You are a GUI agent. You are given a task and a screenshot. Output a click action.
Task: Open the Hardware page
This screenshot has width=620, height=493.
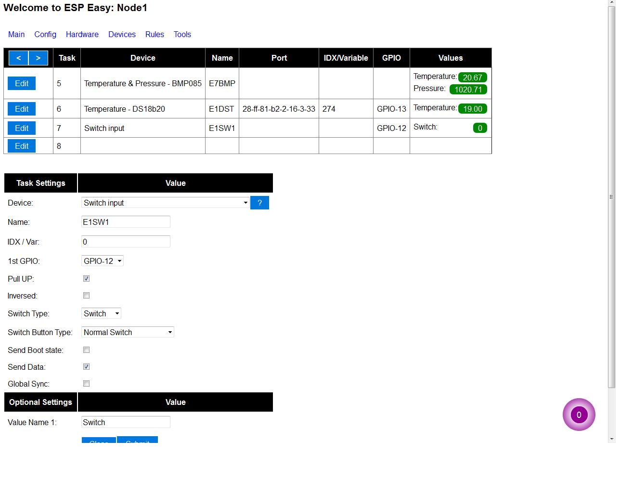pos(82,34)
